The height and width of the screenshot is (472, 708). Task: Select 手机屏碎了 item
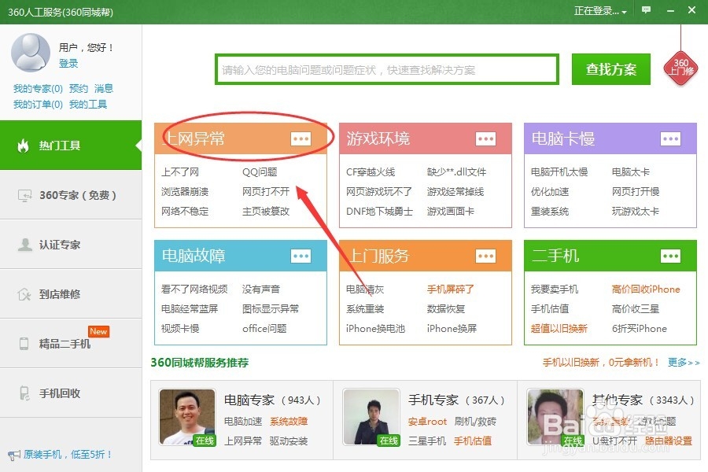coord(450,289)
